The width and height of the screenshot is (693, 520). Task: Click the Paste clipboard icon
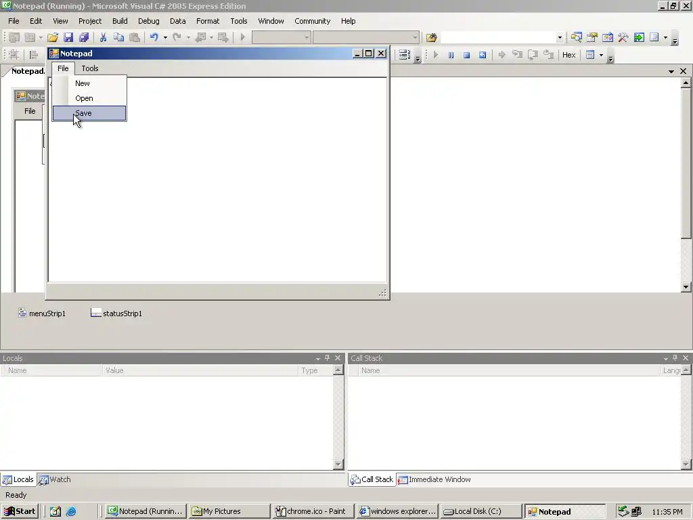[x=135, y=38]
